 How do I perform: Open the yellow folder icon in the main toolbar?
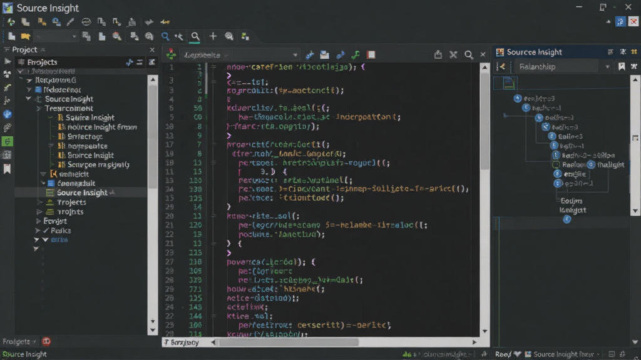click(x=25, y=36)
